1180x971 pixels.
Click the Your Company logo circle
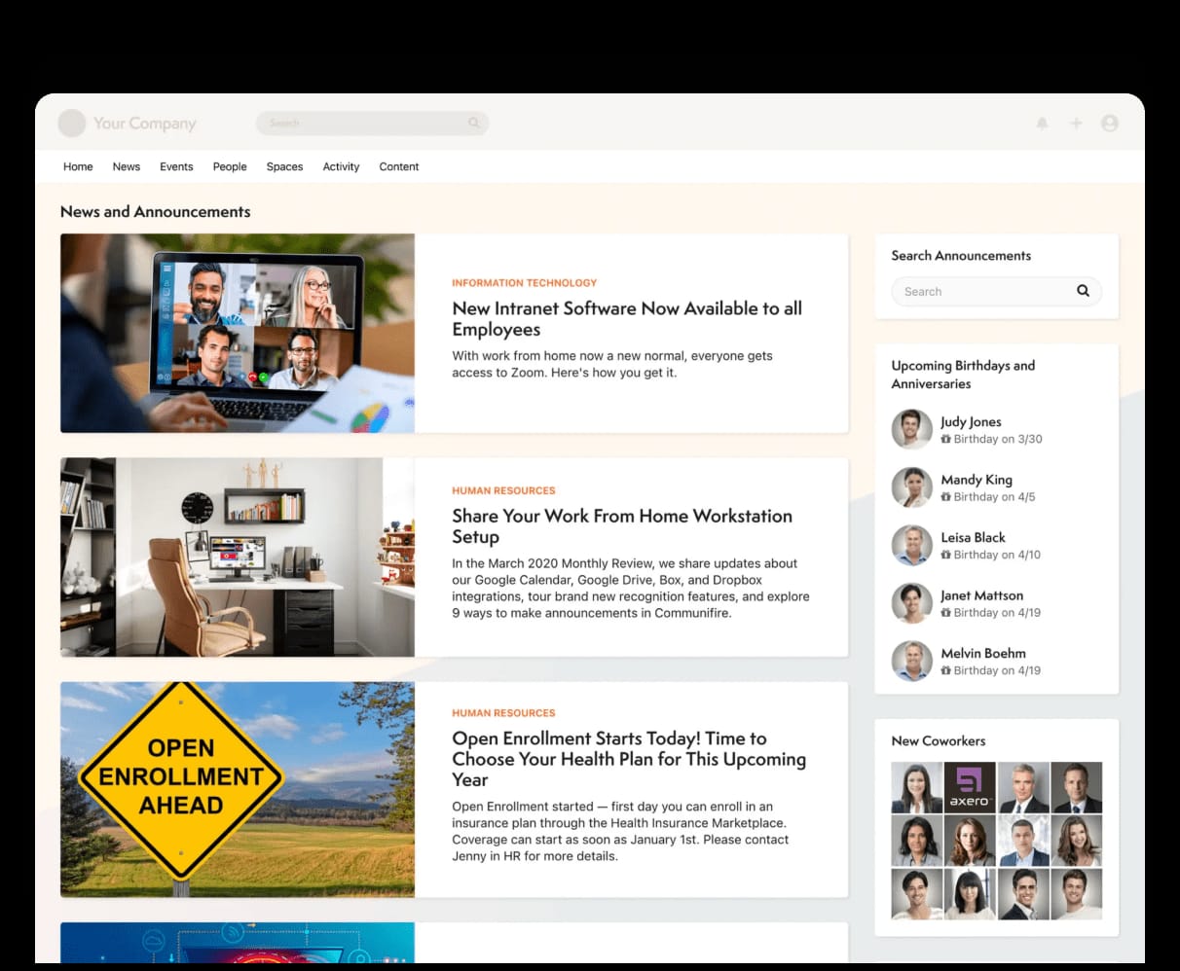pyautogui.click(x=72, y=124)
